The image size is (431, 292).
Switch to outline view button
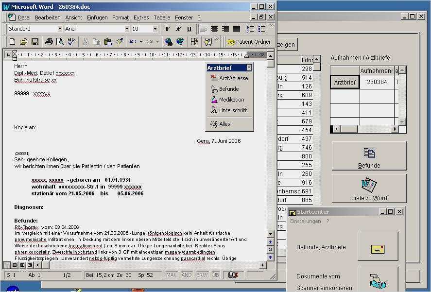pos(30,265)
